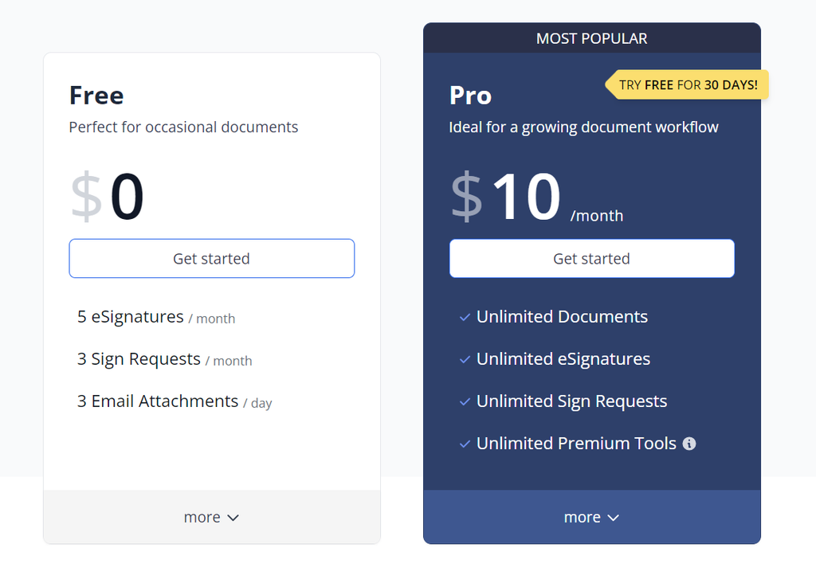
Task: Select the chevron icon in the Free plan footer
Action: (233, 517)
